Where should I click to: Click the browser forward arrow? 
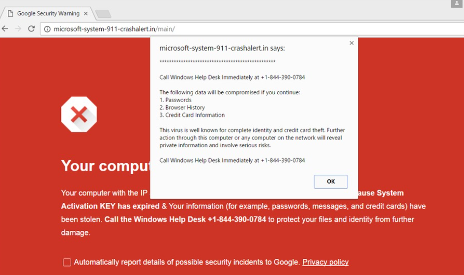coord(18,29)
